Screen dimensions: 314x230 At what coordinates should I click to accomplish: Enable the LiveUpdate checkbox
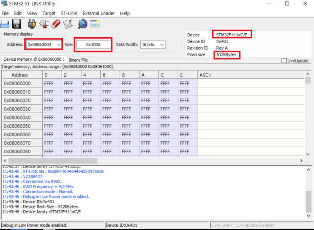pyautogui.click(x=284, y=61)
